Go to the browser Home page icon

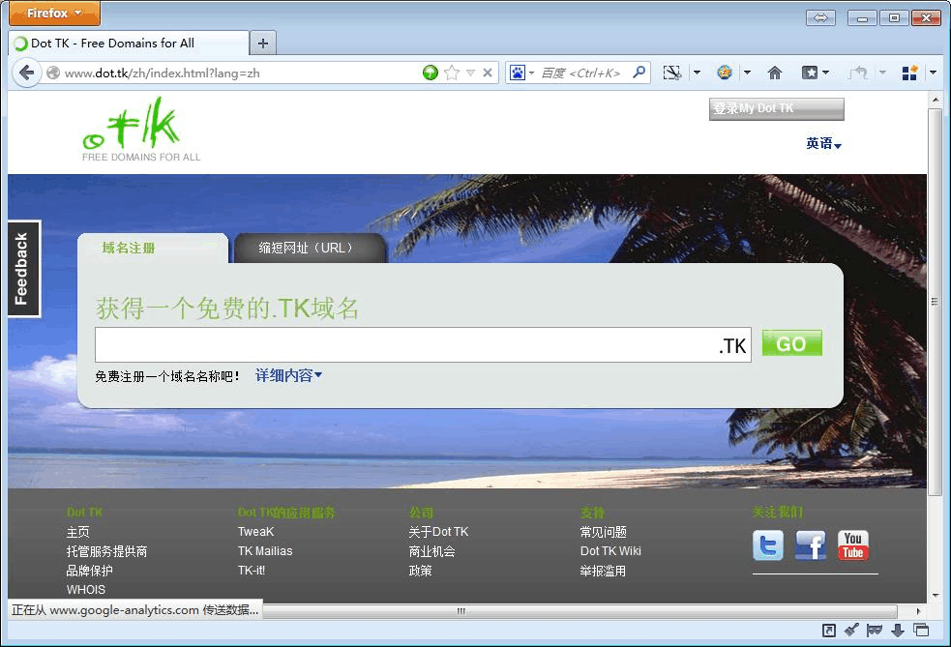coord(774,73)
